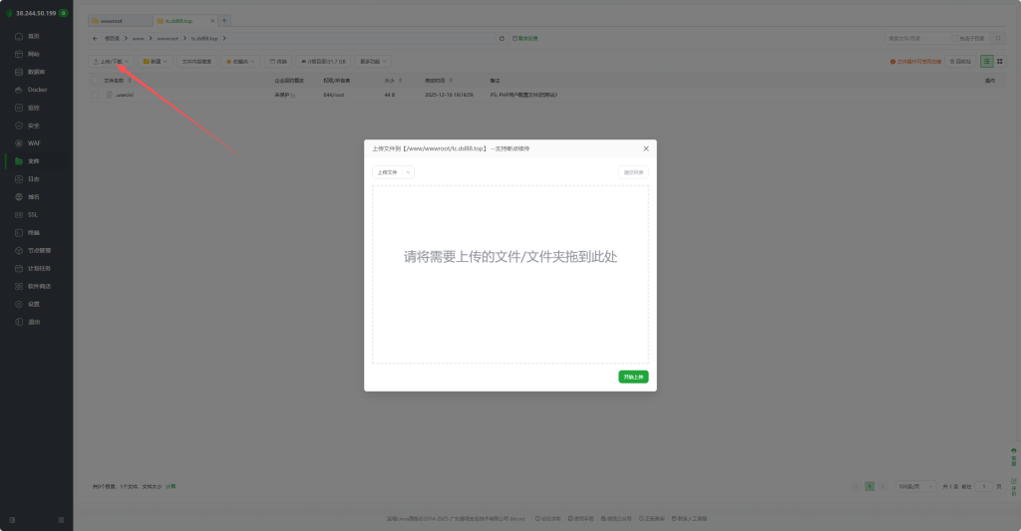Tick the checkbox for .user.ini row
This screenshot has height=531, width=1021.
(x=95, y=95)
